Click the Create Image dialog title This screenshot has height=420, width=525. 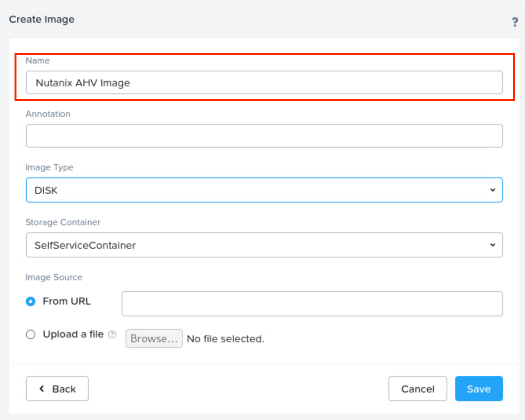pos(41,19)
